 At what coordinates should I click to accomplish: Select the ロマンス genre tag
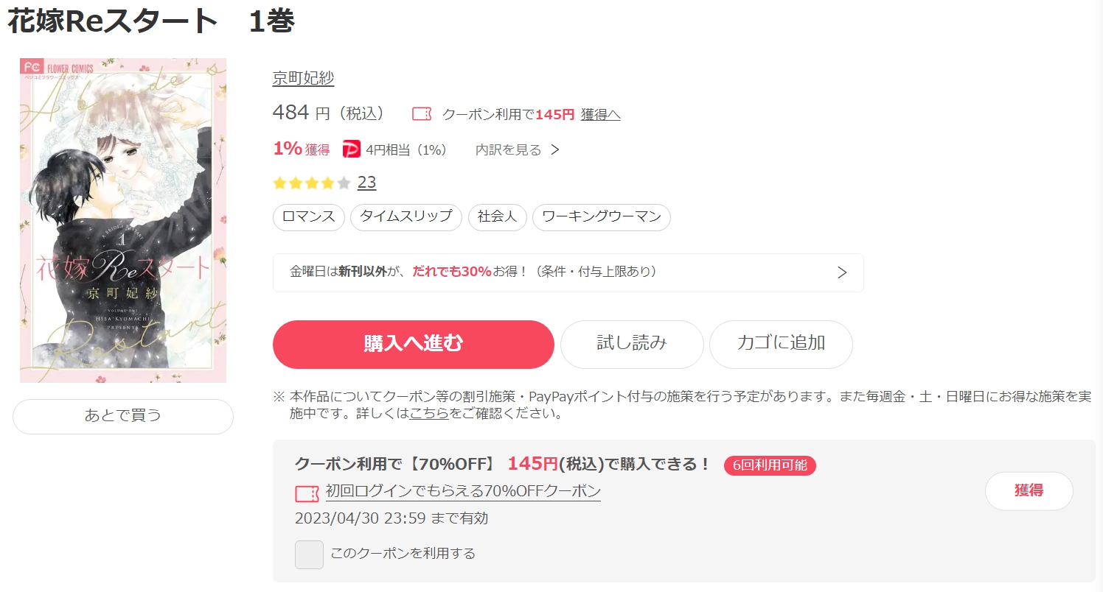coord(309,217)
